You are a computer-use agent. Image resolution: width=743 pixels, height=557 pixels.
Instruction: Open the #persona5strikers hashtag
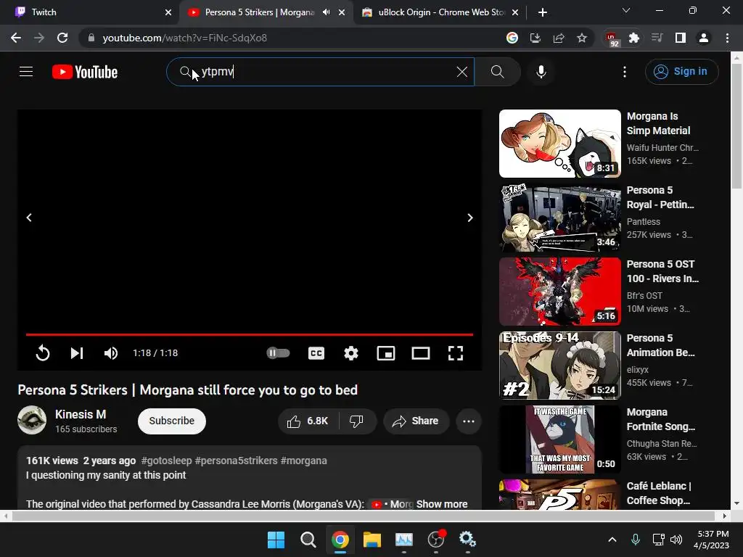pos(236,461)
